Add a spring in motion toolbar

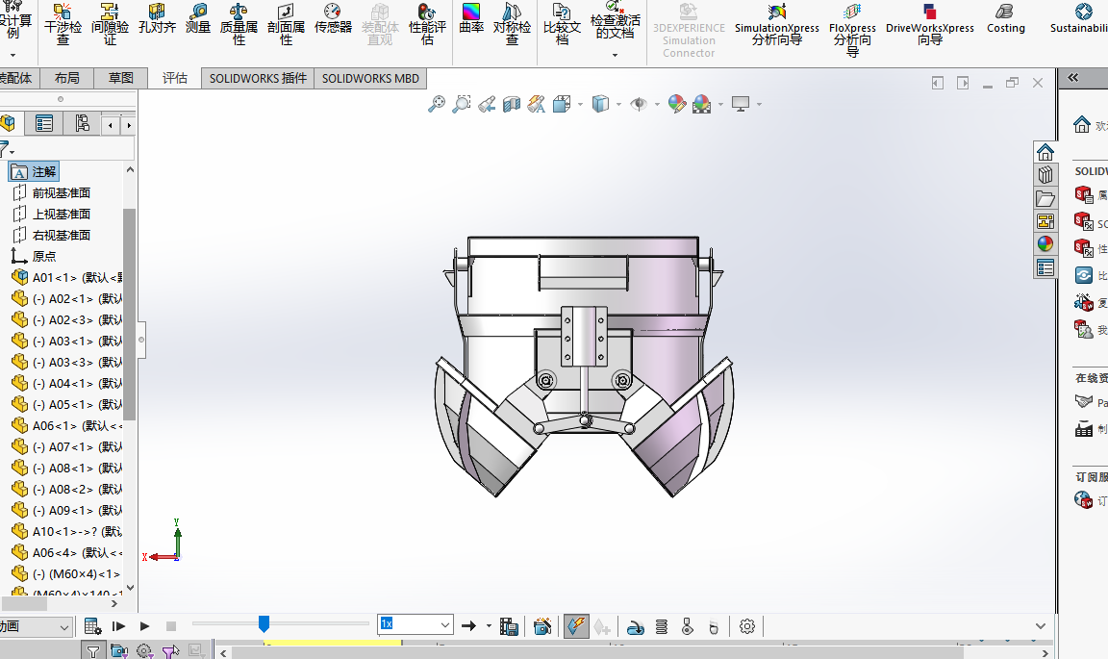point(662,626)
